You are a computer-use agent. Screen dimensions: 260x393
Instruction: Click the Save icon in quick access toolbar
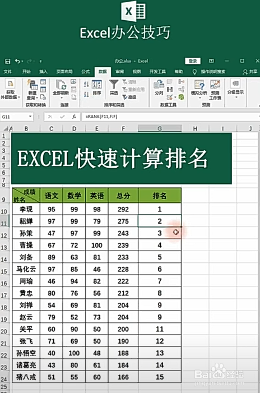[8, 61]
